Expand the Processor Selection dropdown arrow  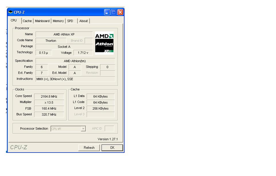click(x=83, y=129)
